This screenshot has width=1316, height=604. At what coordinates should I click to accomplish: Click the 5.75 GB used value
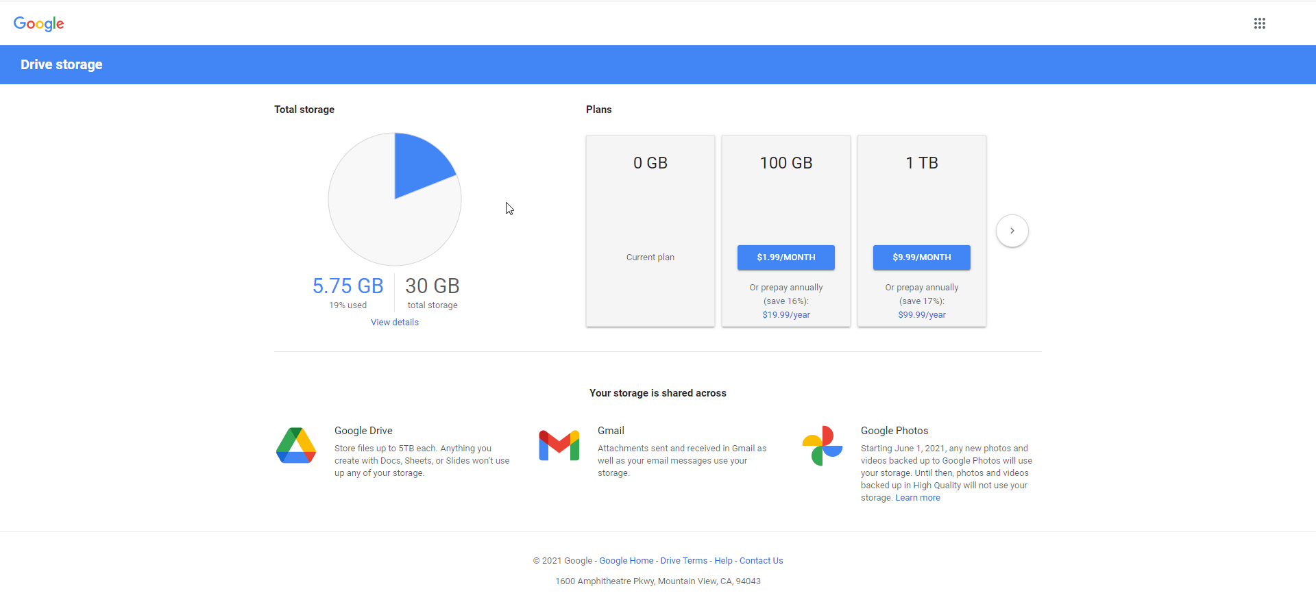point(348,286)
